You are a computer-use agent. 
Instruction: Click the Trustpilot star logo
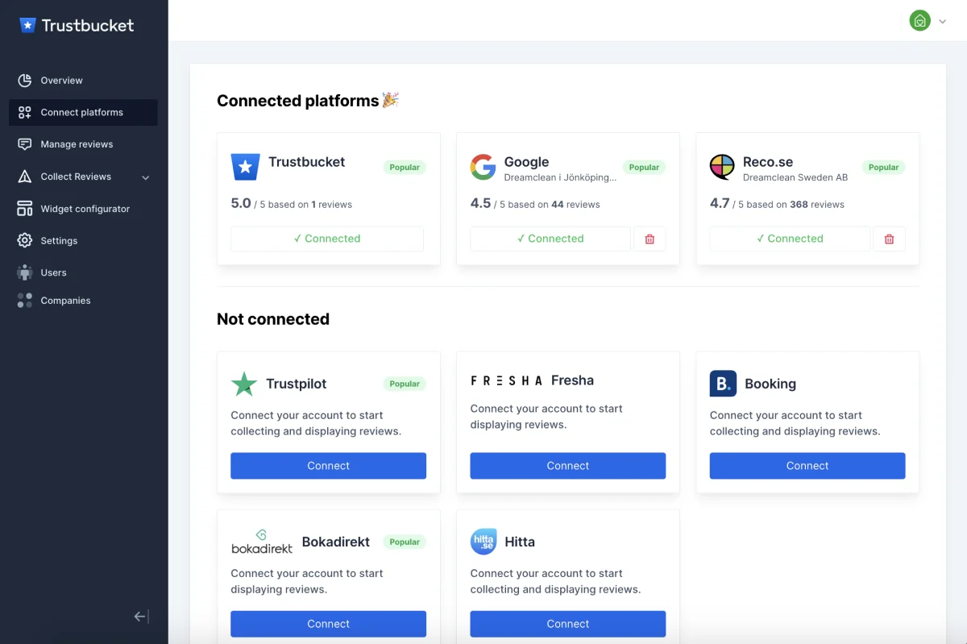tap(244, 384)
